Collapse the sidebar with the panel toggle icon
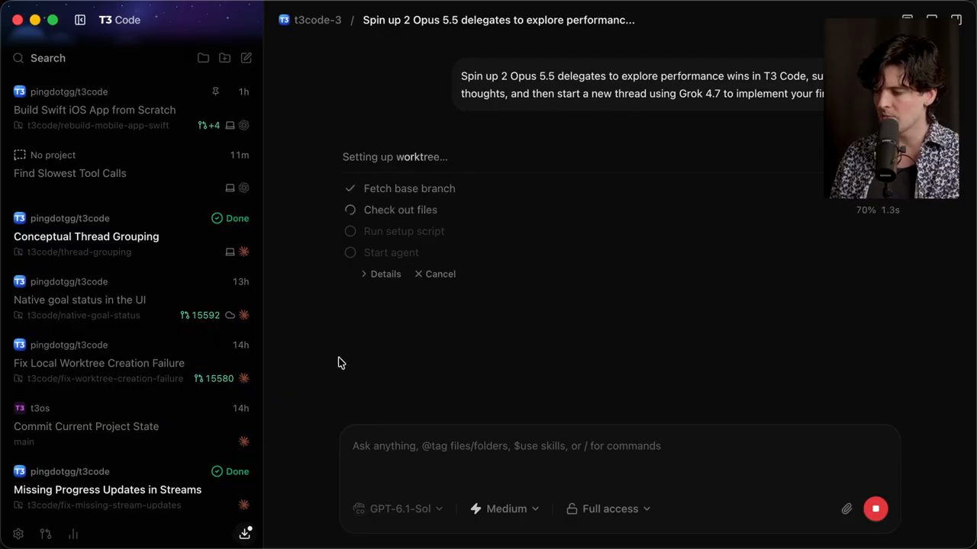 (80, 20)
